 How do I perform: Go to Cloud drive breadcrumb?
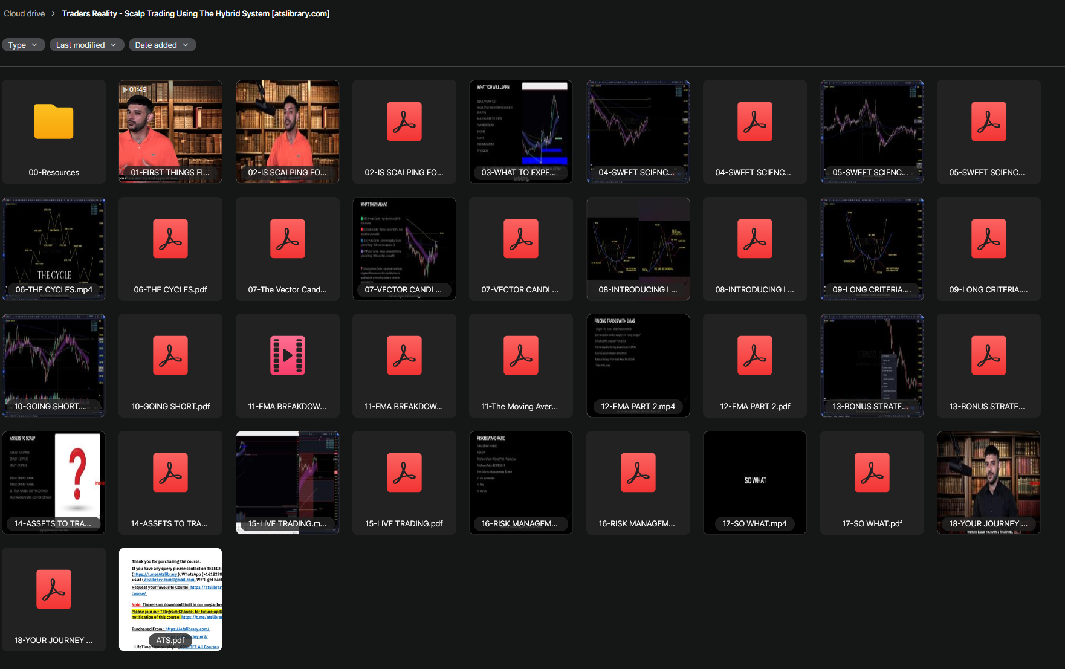[x=24, y=13]
